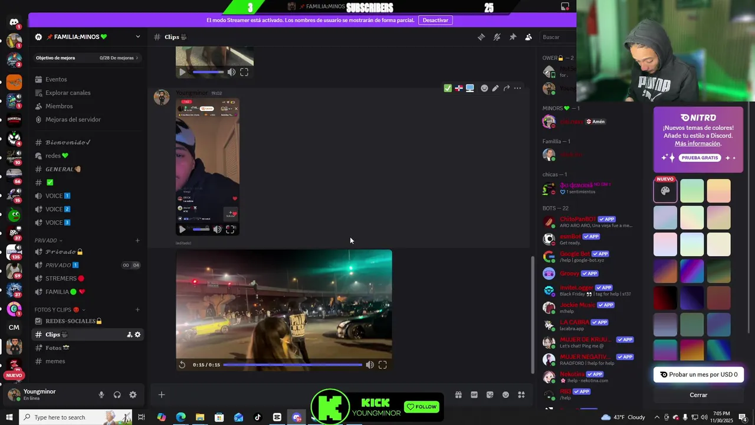The image size is (755, 425).
Task: Create channel in FOTOS Y CLIPS plus
Action: coord(137,309)
